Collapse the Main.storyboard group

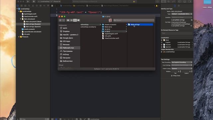tap(21, 19)
